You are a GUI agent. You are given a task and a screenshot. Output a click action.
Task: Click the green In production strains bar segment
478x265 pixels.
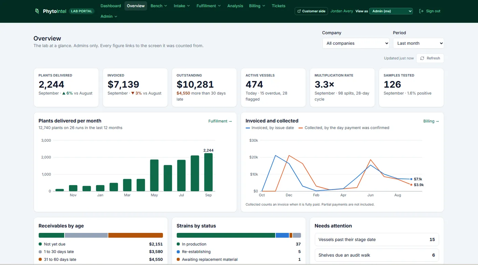point(226,235)
